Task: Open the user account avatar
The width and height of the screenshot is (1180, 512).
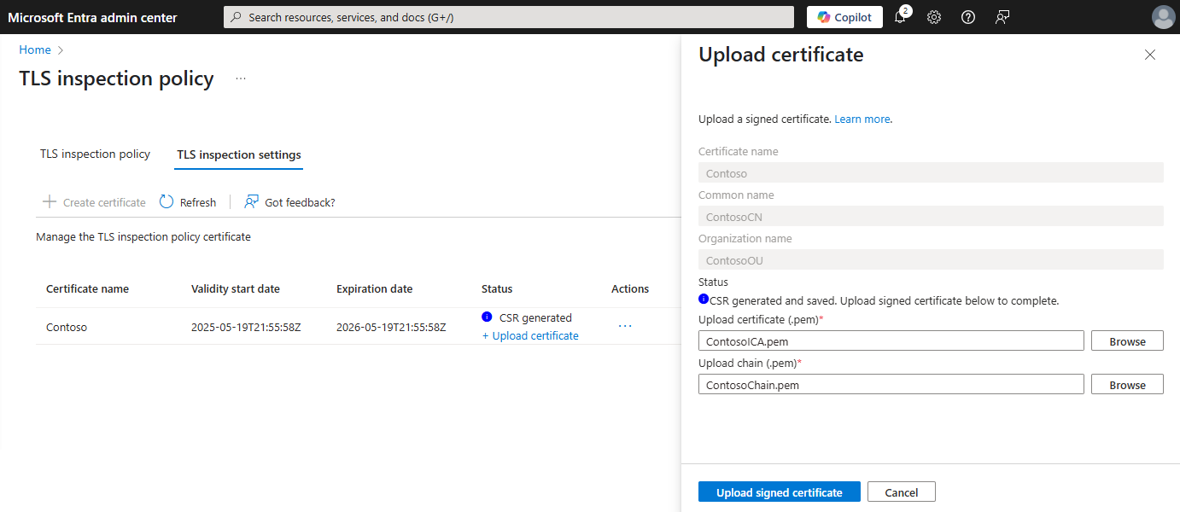Action: pos(1163,17)
